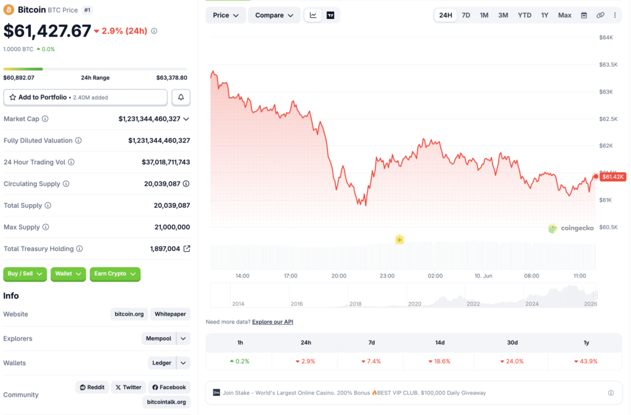The height and width of the screenshot is (415, 631).
Task: Select the YTD chart range
Action: 524,15
